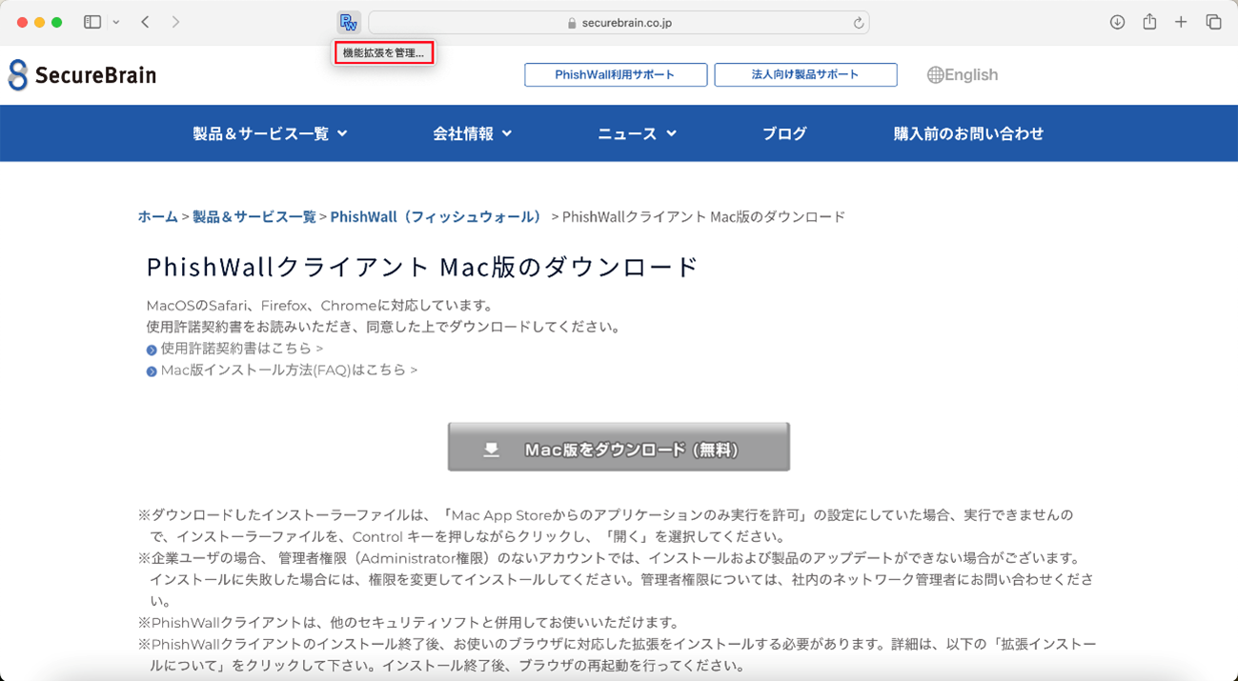Switch language to English
The width and height of the screenshot is (1238, 681).
[963, 75]
